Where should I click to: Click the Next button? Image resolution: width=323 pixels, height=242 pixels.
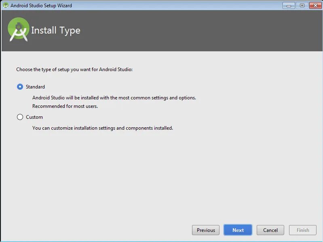[x=238, y=230]
